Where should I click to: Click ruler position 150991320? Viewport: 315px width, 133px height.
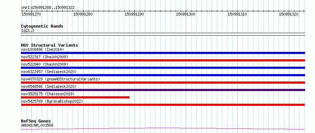click(289, 14)
